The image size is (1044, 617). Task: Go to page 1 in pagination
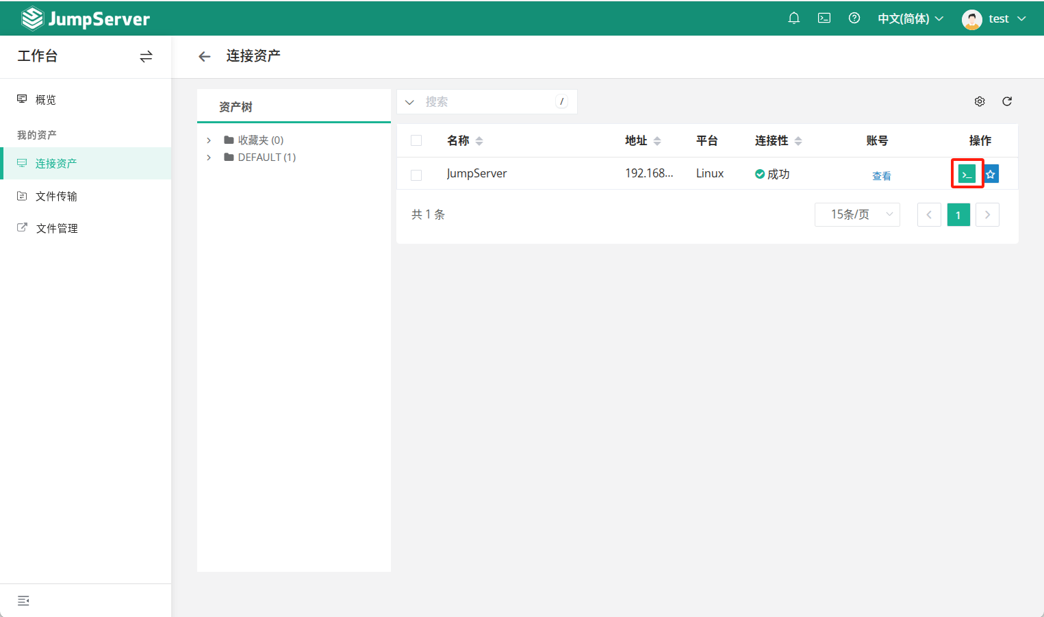coord(958,215)
